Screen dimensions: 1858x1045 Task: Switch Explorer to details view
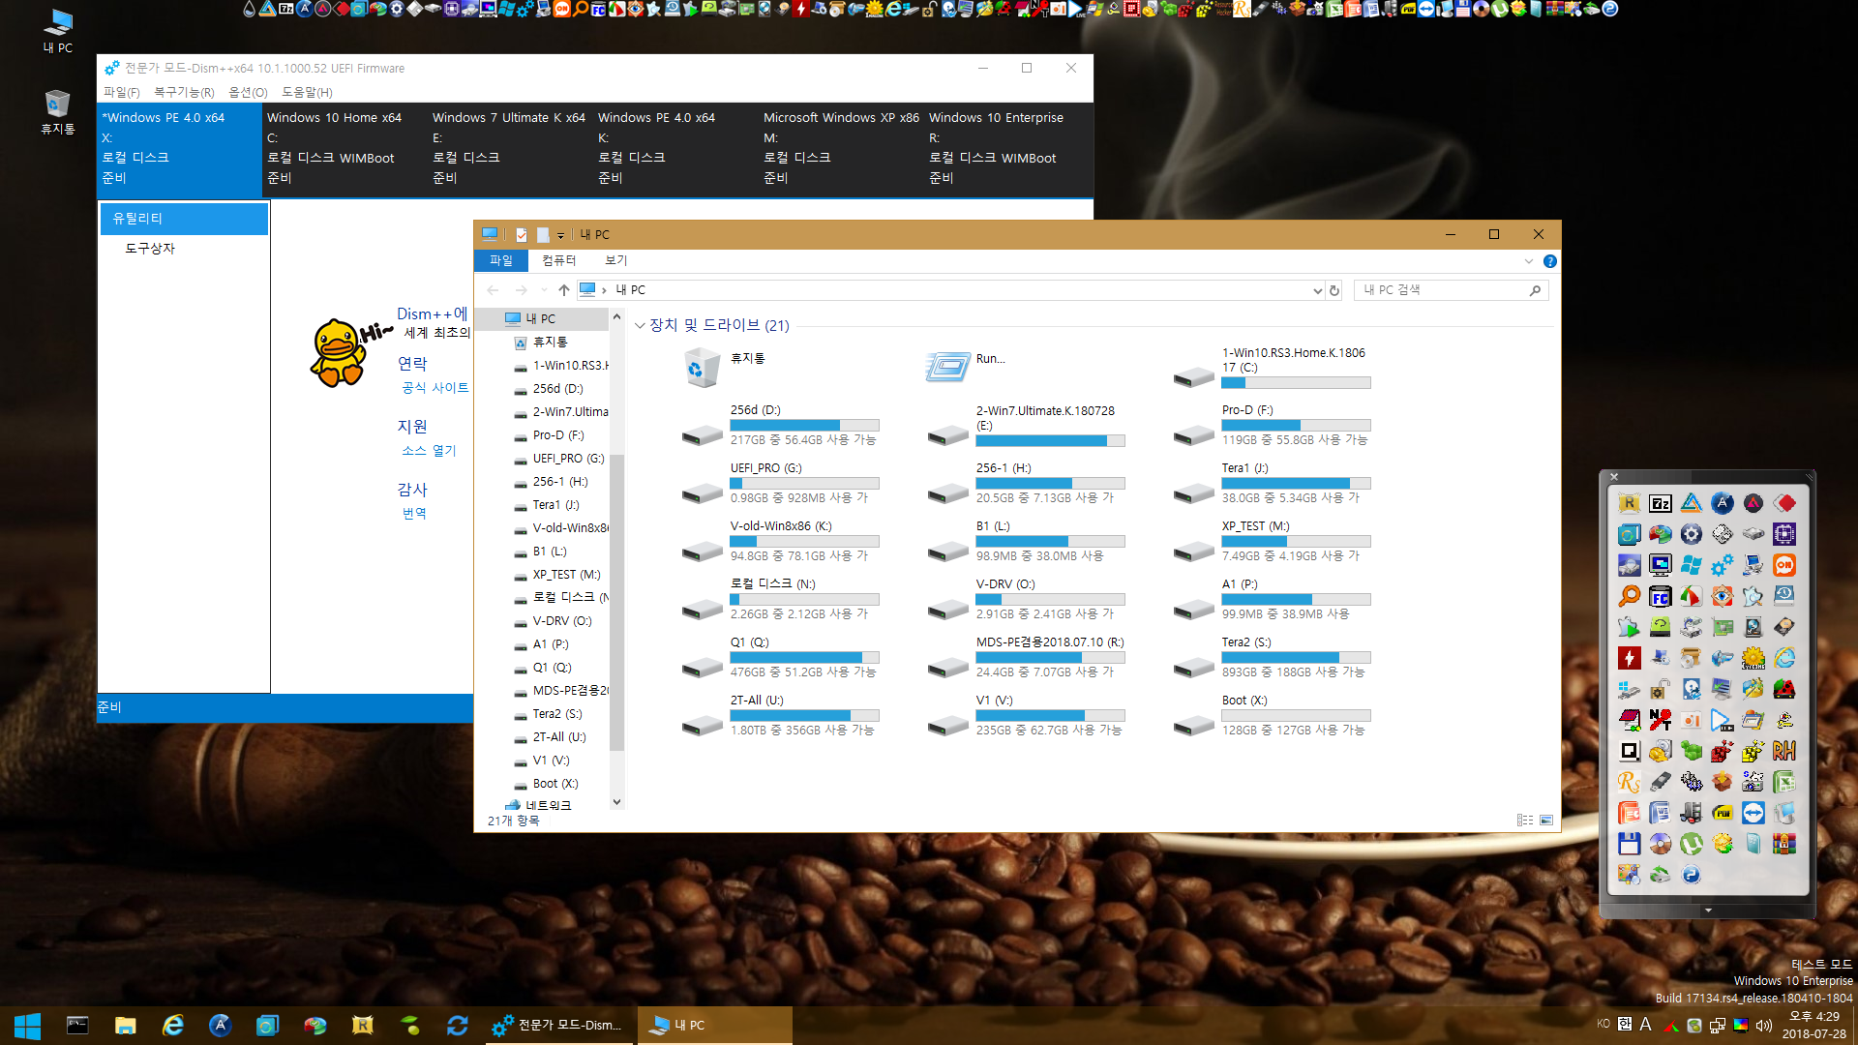(x=1525, y=820)
